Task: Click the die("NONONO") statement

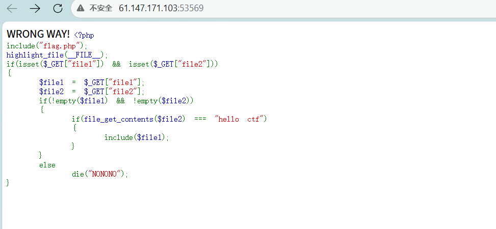Action: pos(100,174)
